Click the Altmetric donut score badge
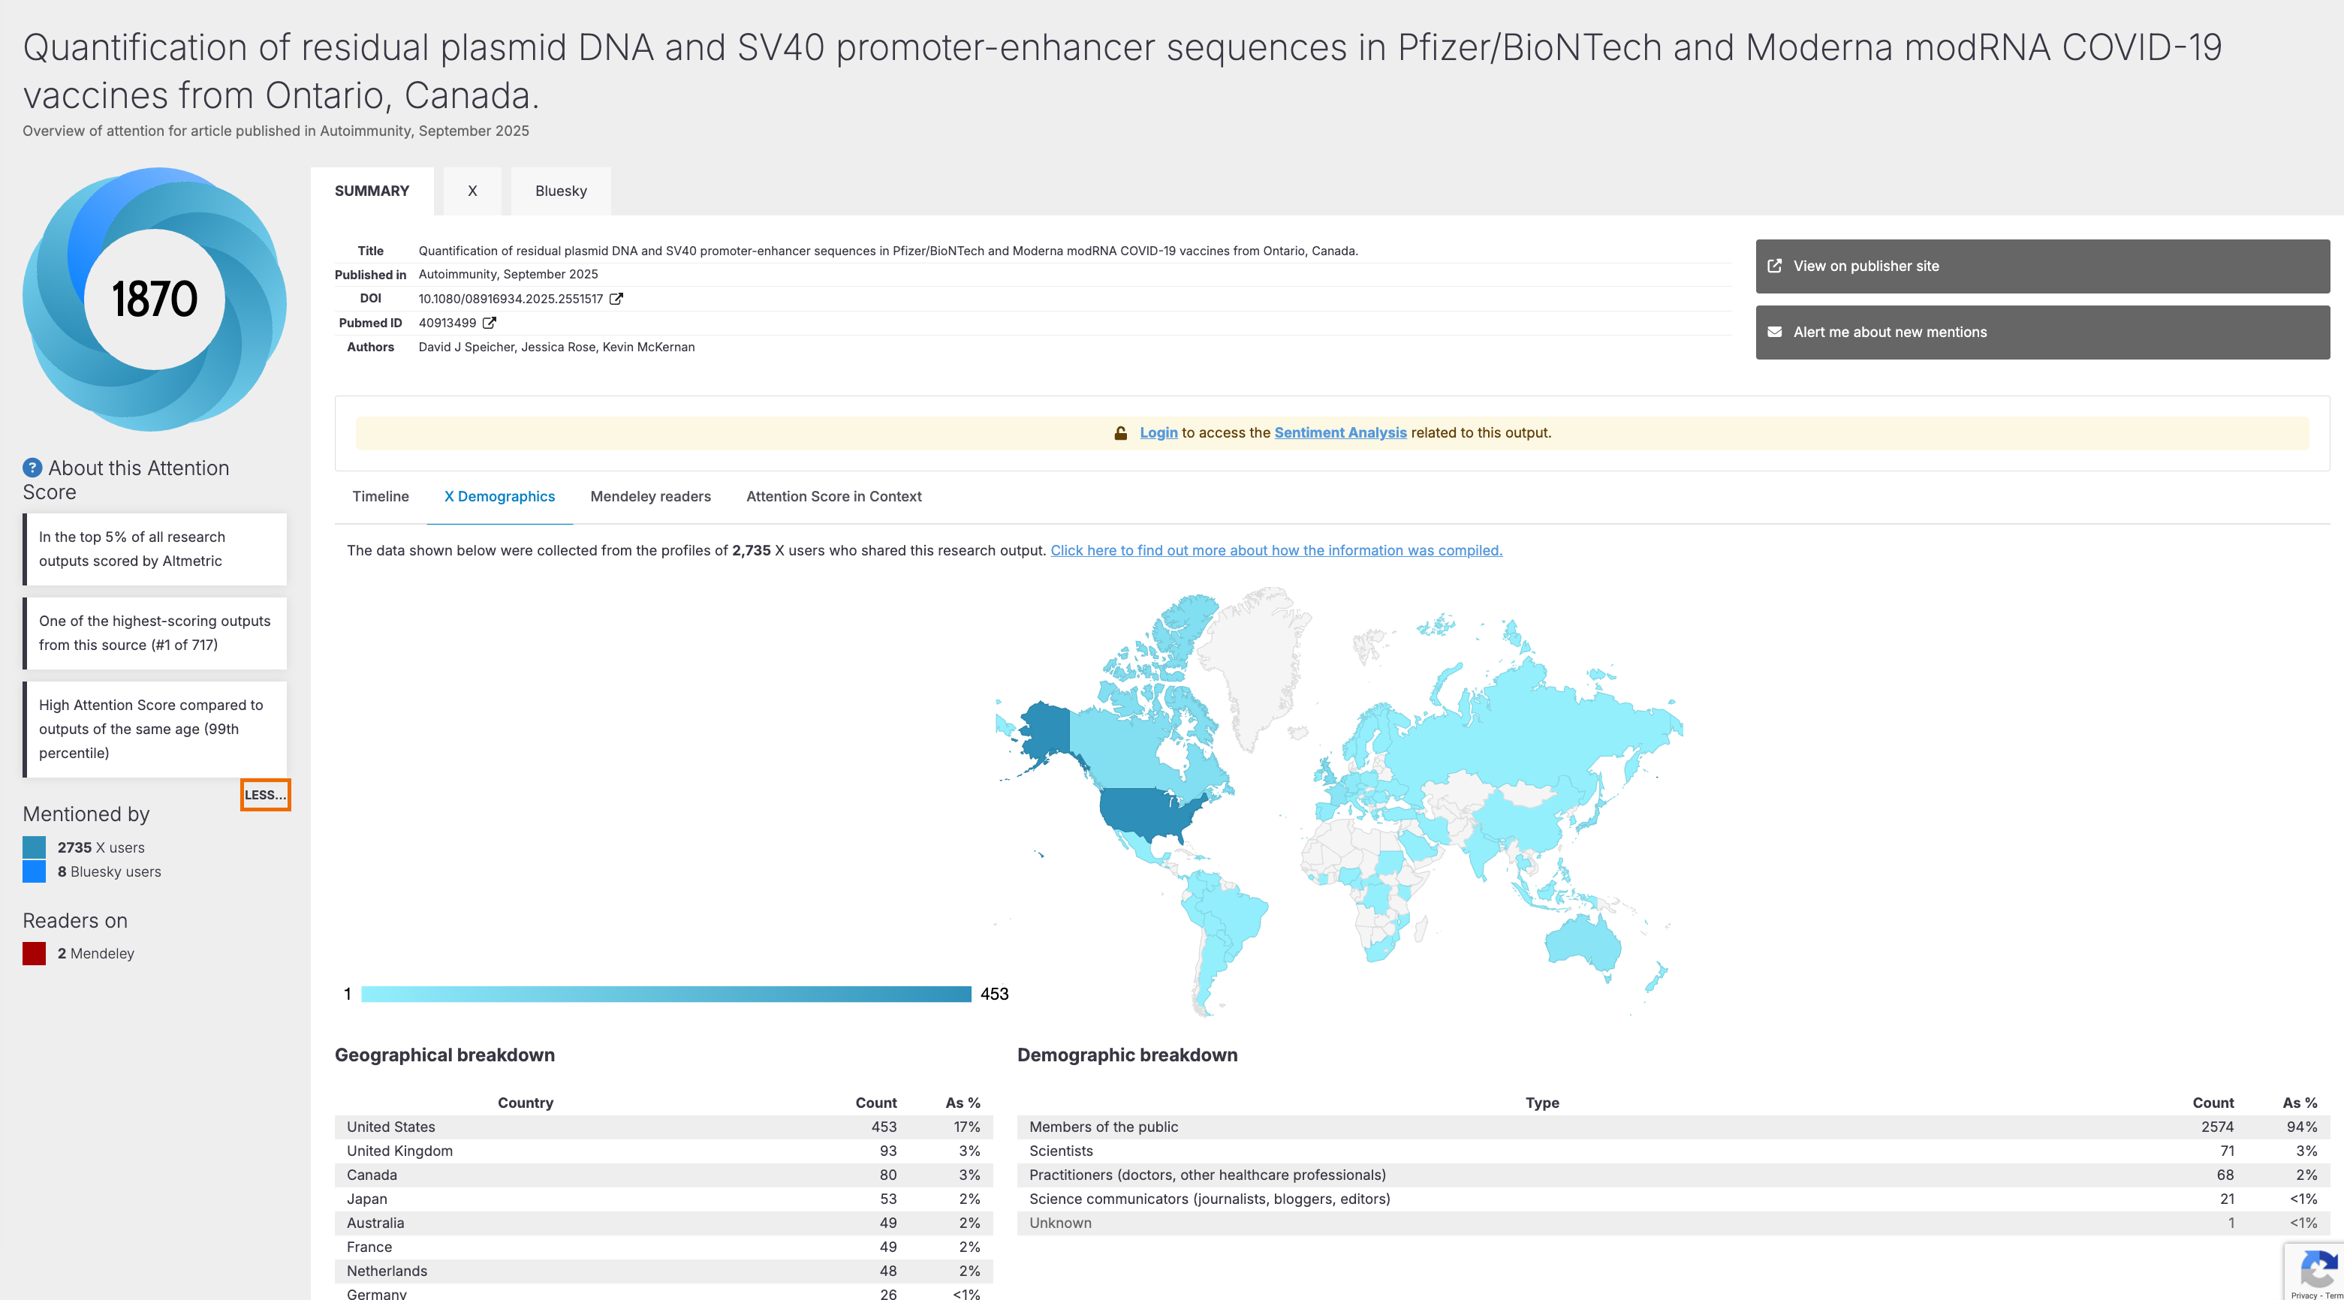Image resolution: width=2344 pixels, height=1300 pixels. point(155,299)
